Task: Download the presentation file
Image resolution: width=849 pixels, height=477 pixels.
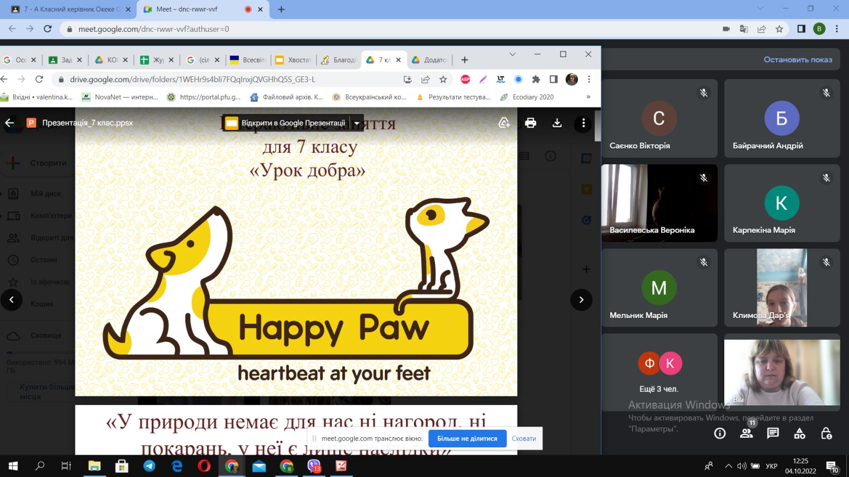Action: click(x=557, y=123)
